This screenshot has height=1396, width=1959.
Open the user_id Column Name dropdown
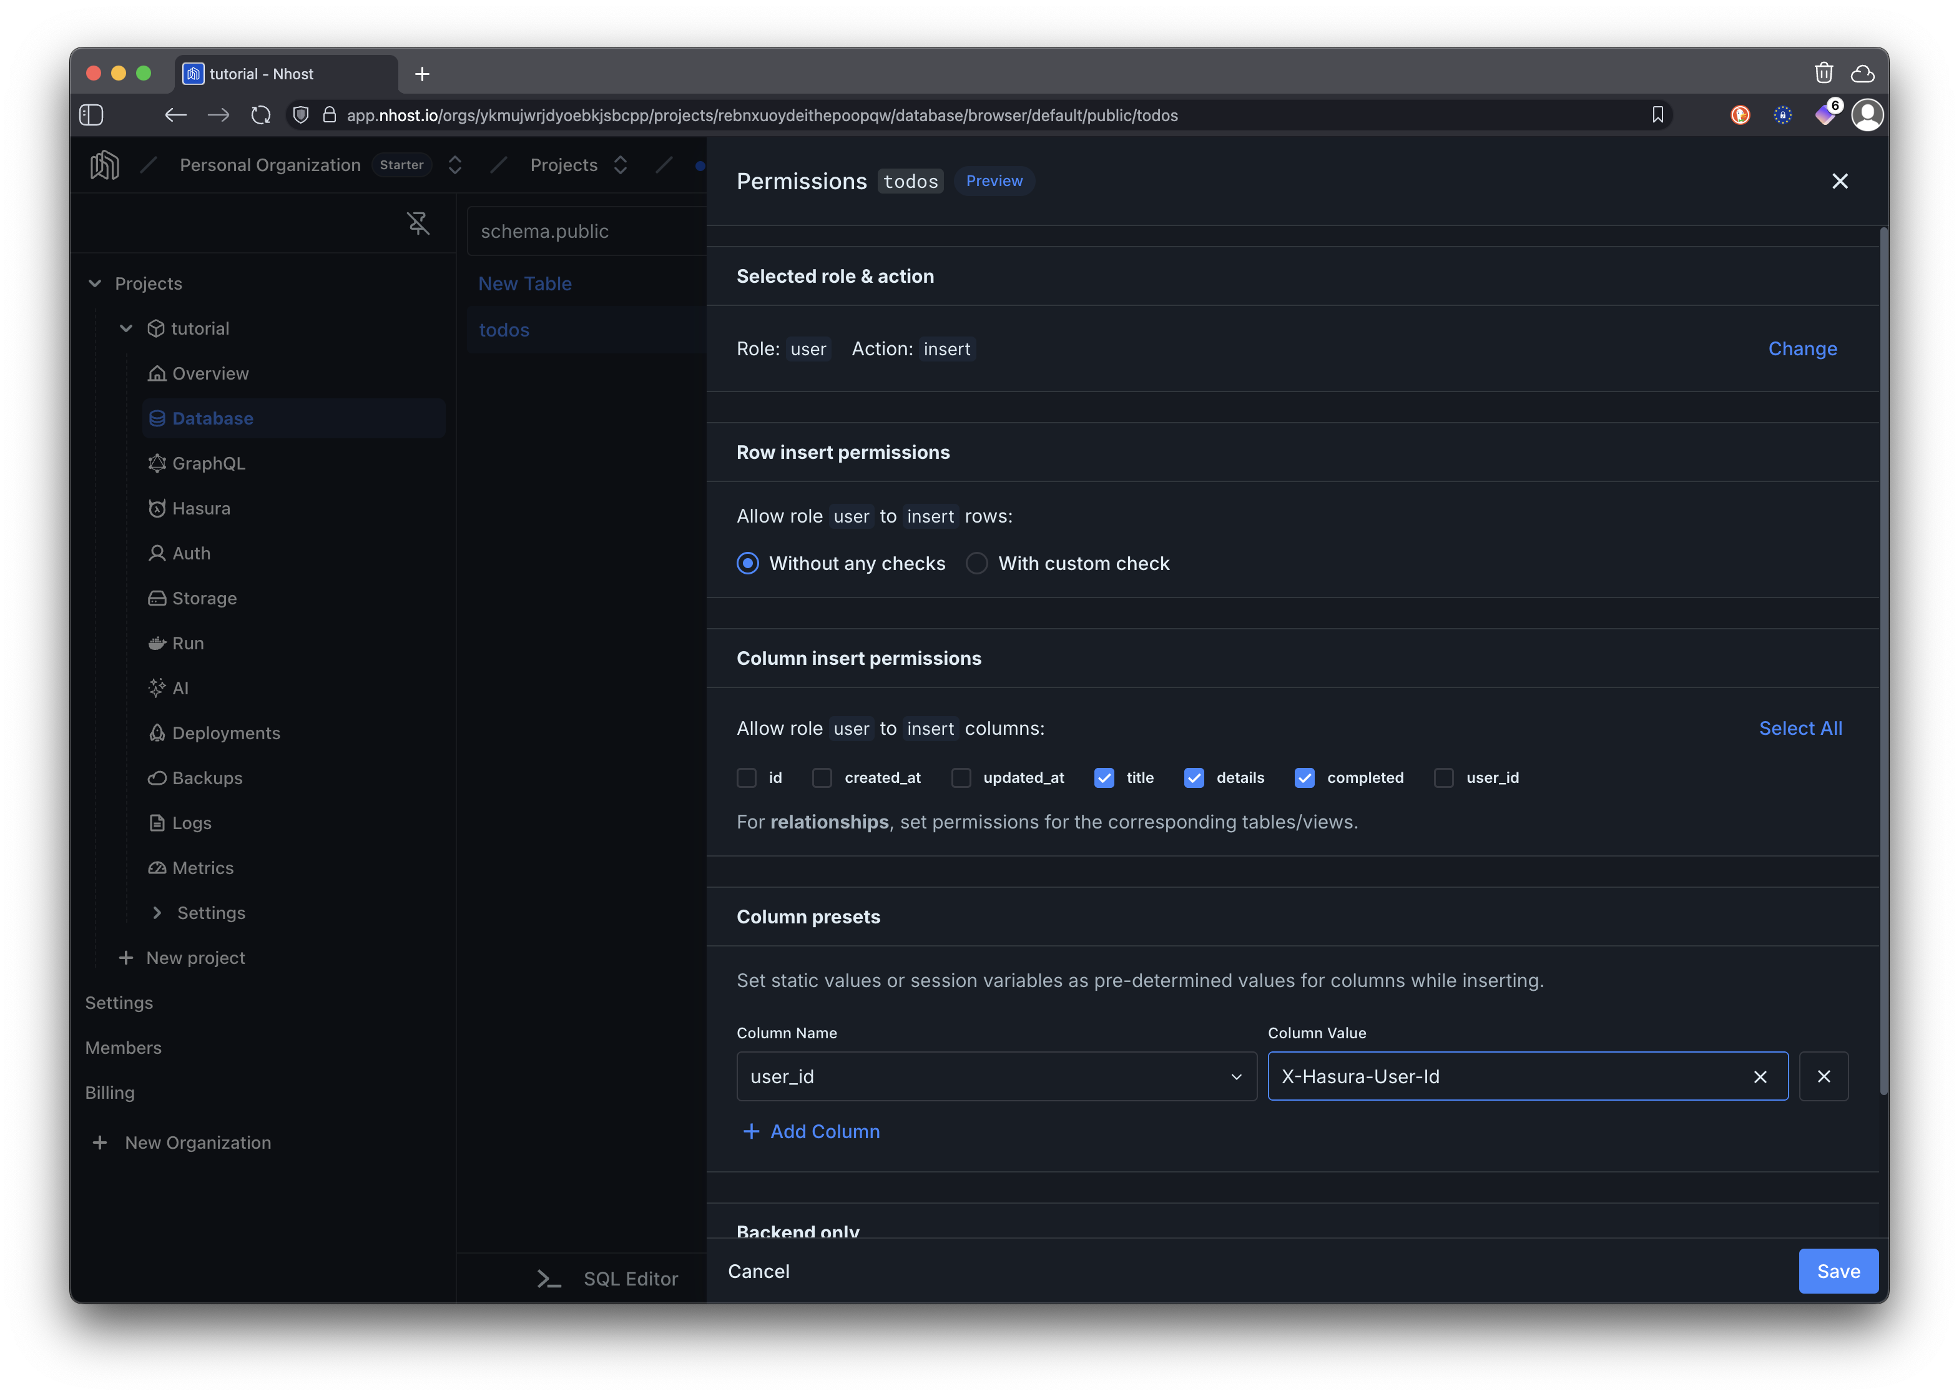1236,1076
